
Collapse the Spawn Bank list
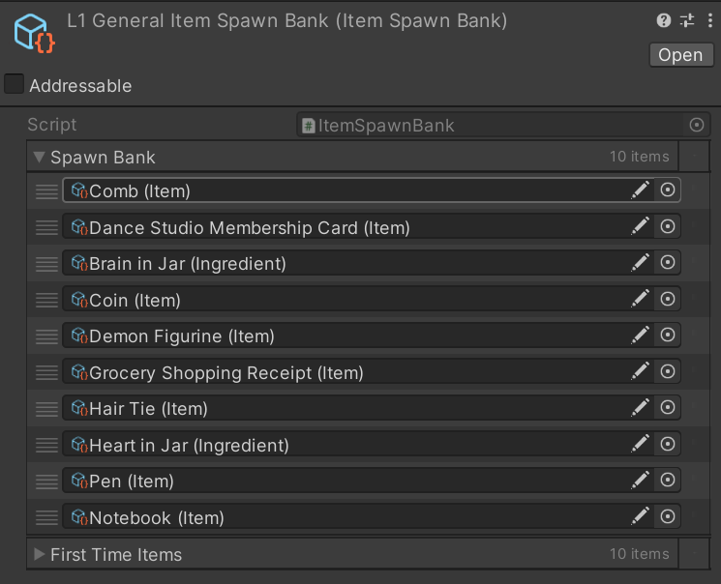[39, 157]
